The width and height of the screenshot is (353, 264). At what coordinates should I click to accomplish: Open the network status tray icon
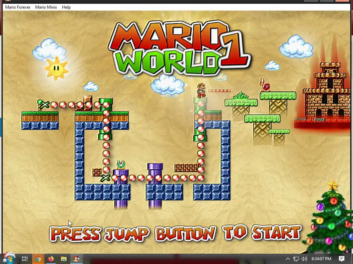[x=296, y=259]
